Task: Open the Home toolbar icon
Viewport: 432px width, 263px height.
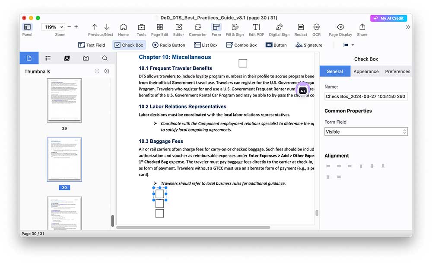Action: pyautogui.click(x=124, y=27)
